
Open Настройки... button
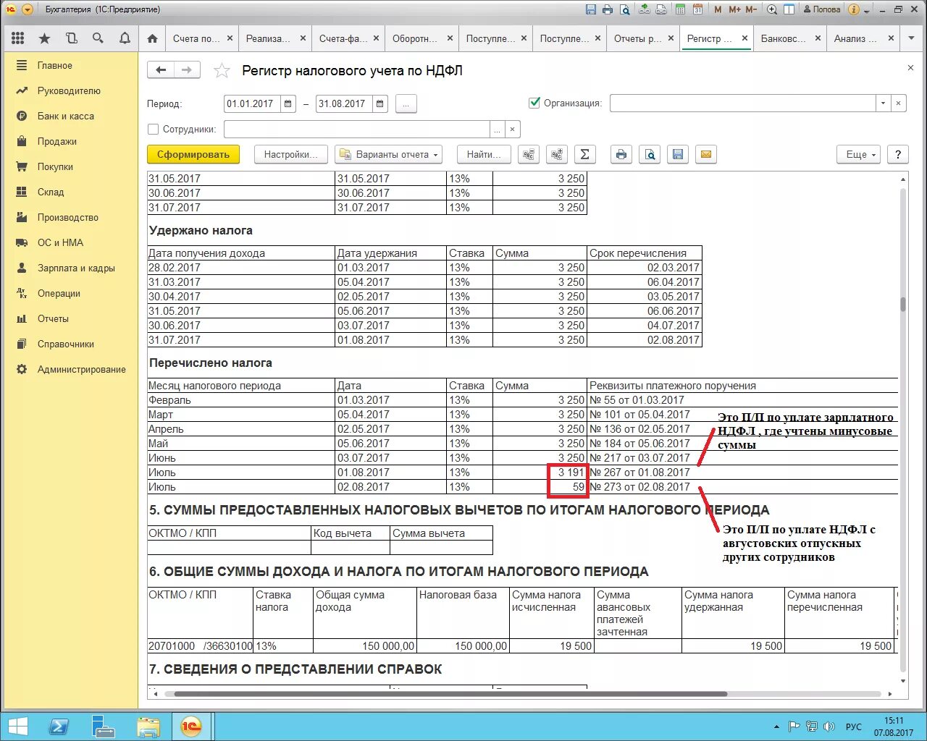[x=290, y=154]
